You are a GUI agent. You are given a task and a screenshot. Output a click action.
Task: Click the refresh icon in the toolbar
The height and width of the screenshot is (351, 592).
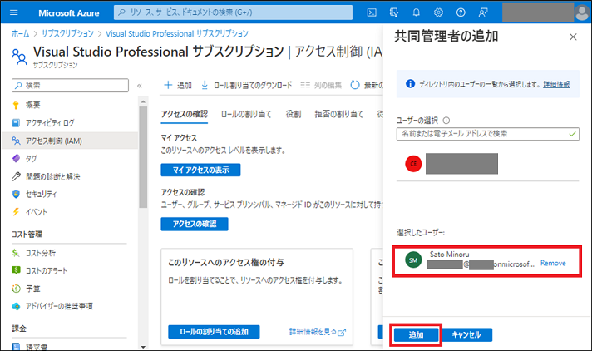coord(355,85)
